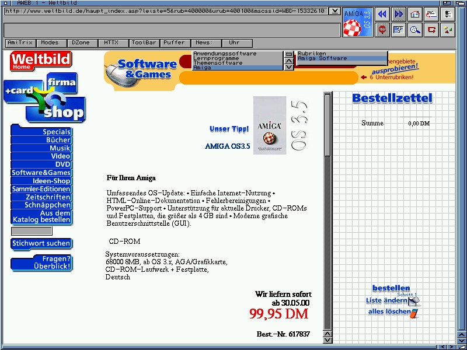Open the Weltbild Home logo

coord(41,61)
